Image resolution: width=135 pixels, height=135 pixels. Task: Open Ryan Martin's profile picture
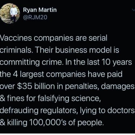point(10,13)
